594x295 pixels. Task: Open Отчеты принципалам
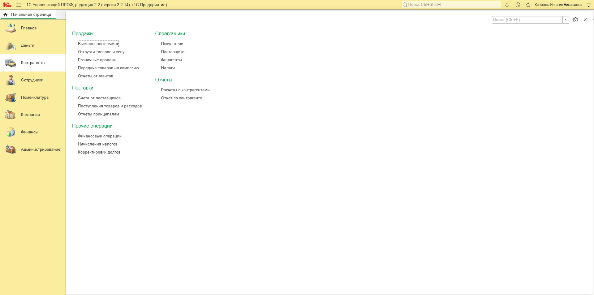pyautogui.click(x=98, y=114)
